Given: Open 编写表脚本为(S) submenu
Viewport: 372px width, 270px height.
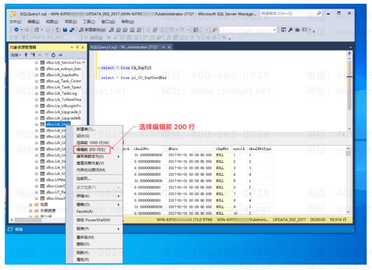Looking at the screenshot, I should [x=94, y=156].
